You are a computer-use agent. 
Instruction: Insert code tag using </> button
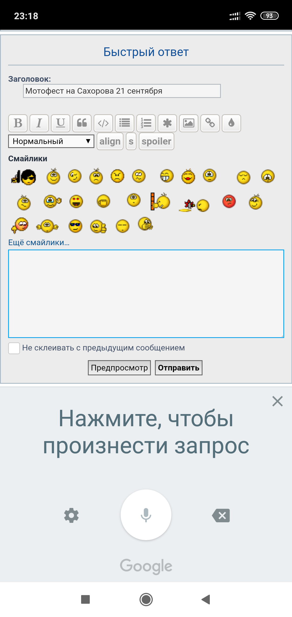click(103, 123)
